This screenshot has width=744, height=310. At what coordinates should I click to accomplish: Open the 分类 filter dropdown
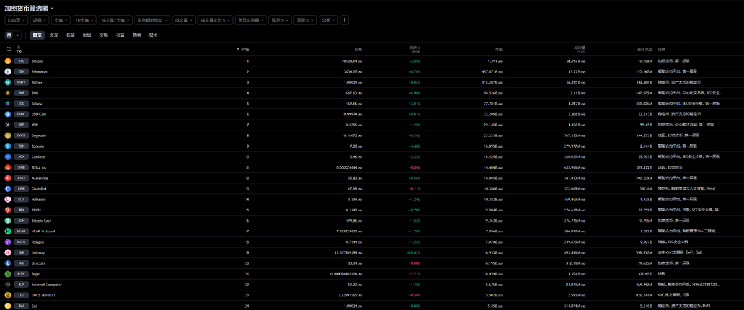tap(328, 20)
